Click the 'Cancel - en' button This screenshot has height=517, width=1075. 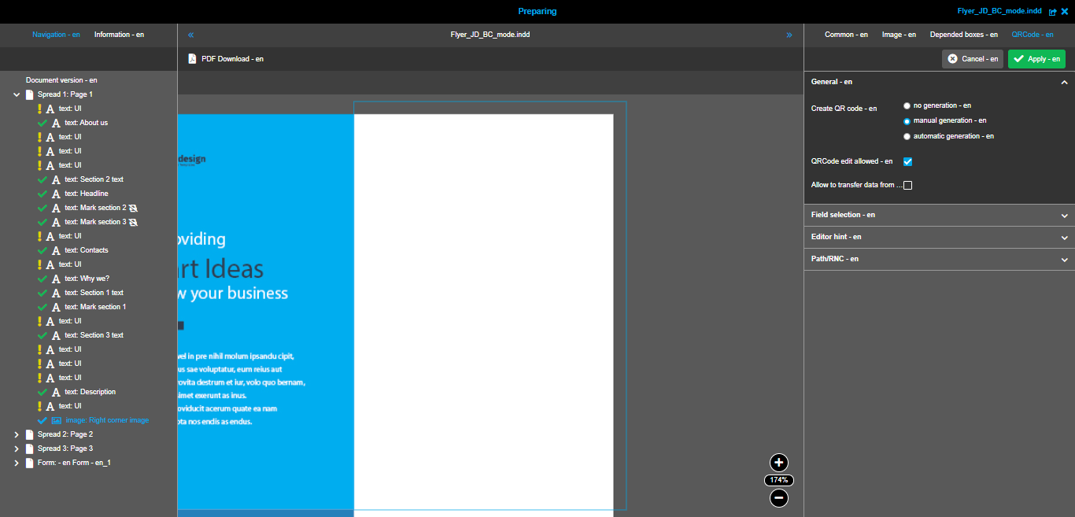(972, 58)
